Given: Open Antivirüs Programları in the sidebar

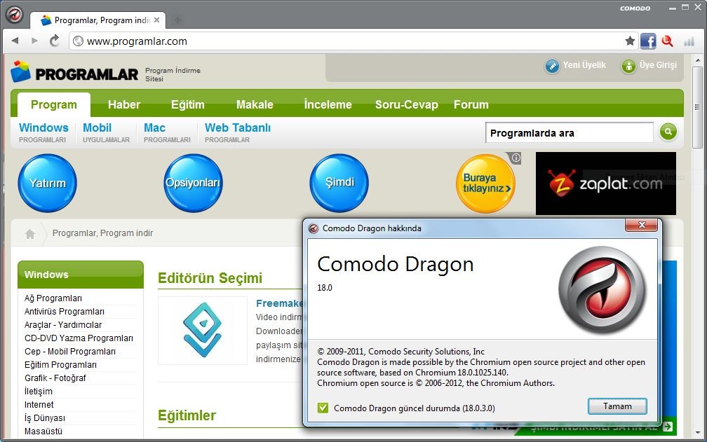Looking at the screenshot, I should tap(65, 312).
